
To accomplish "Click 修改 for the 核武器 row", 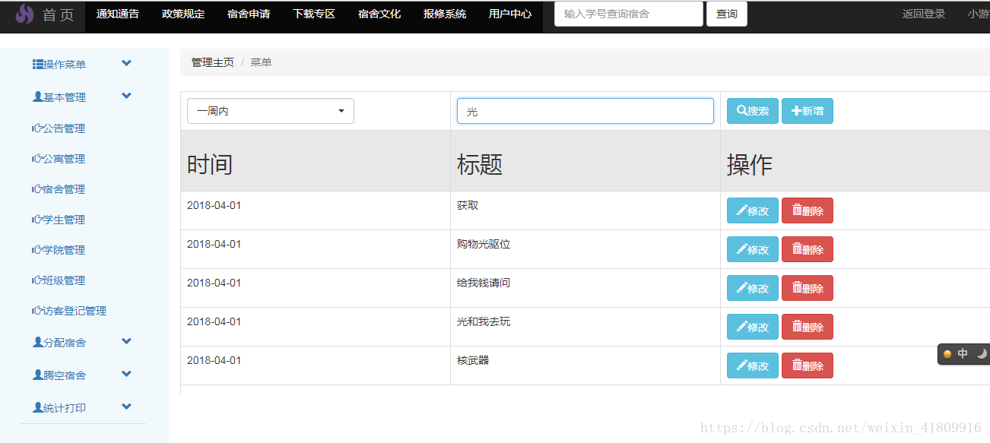I will pyautogui.click(x=753, y=365).
